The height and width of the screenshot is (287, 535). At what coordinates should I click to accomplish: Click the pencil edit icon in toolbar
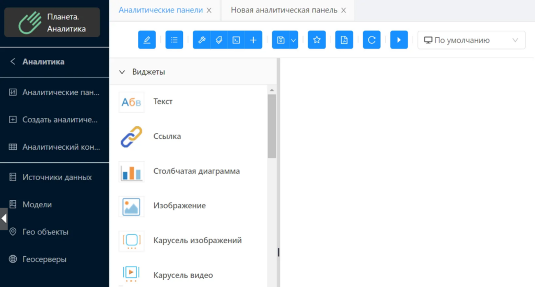coord(147,40)
